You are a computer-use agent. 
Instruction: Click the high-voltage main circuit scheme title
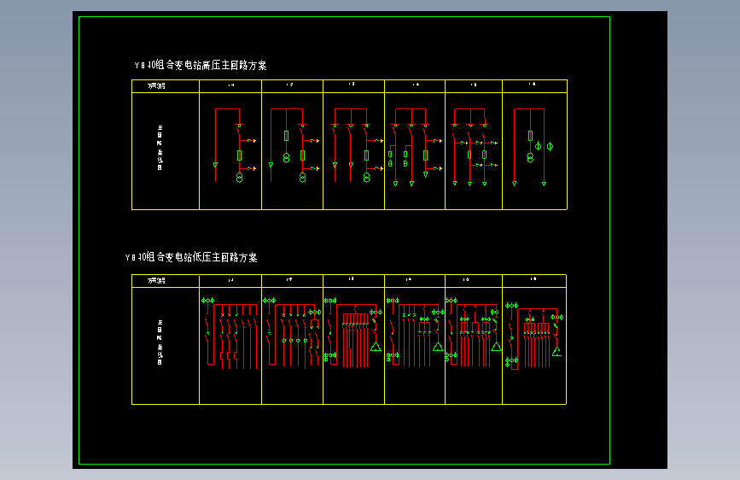(x=201, y=65)
